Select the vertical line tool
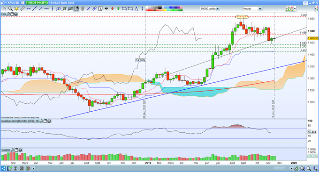The image size is (319, 172). pyautogui.click(x=53, y=9)
